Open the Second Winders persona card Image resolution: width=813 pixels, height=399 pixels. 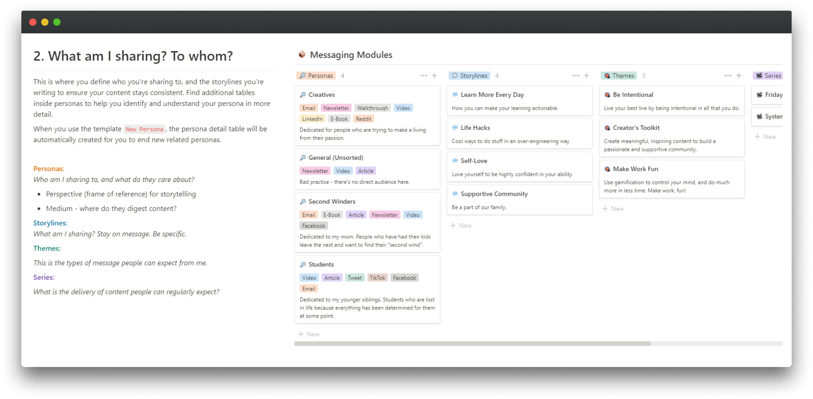332,202
